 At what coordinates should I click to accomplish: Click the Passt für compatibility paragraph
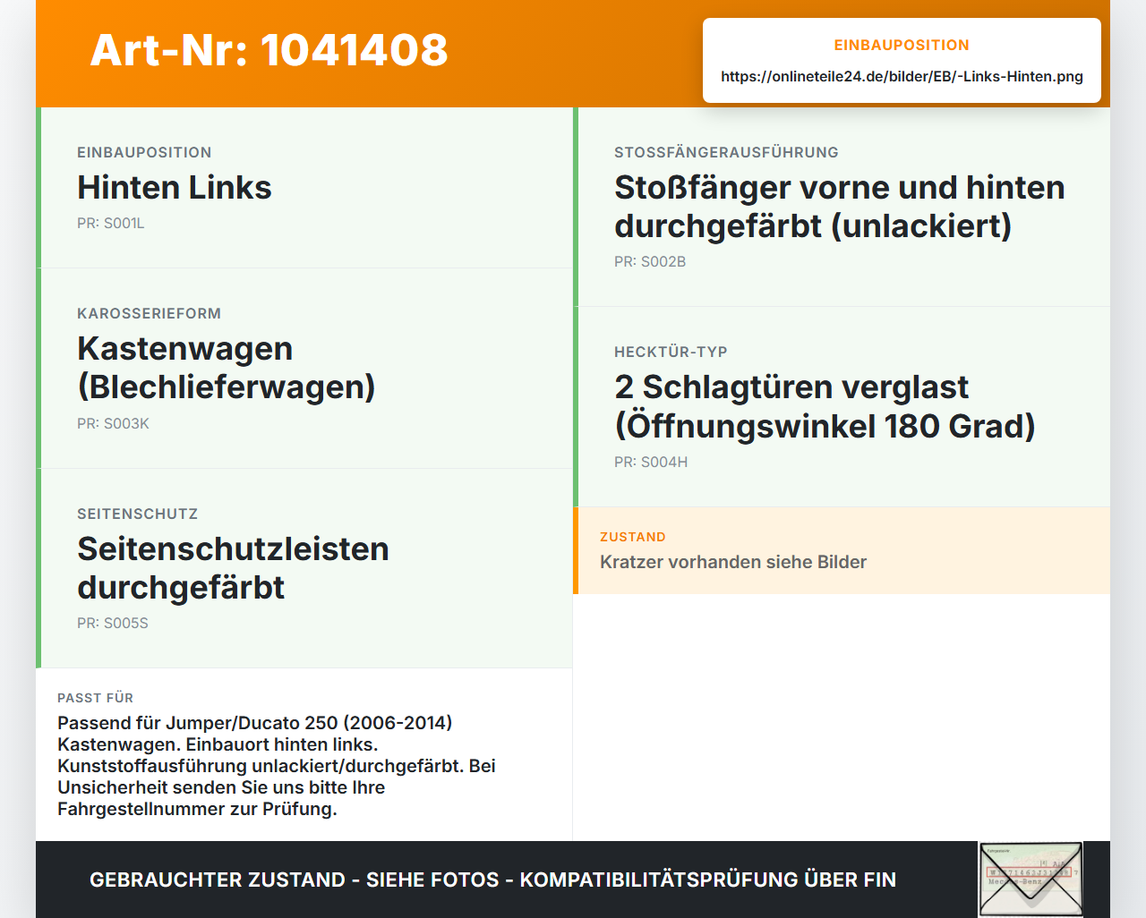[278, 766]
